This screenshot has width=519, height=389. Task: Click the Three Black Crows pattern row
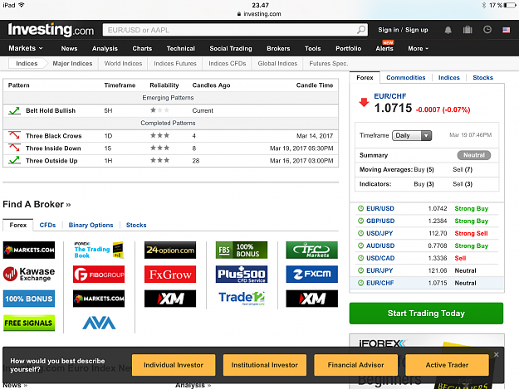171,136
